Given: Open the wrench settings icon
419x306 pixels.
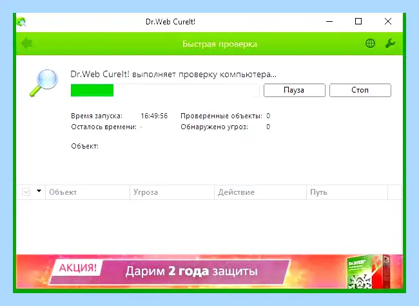Looking at the screenshot, I should [x=390, y=44].
